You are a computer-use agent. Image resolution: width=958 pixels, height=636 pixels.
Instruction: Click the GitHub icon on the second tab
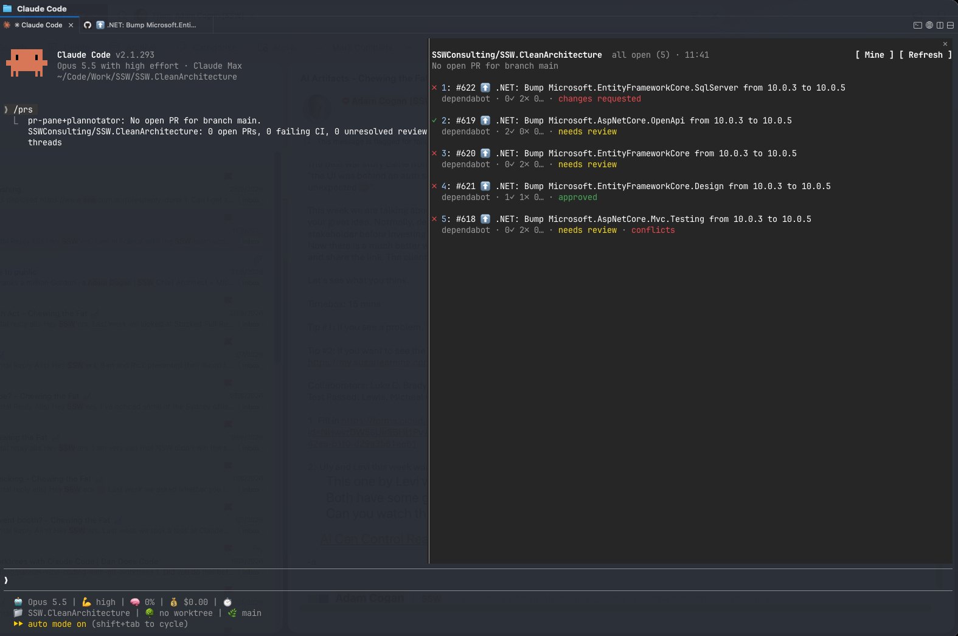[x=88, y=25]
